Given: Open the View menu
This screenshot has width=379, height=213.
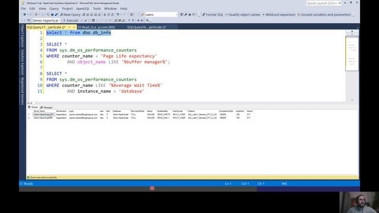Looking at the screenshot, I should coord(42,8).
